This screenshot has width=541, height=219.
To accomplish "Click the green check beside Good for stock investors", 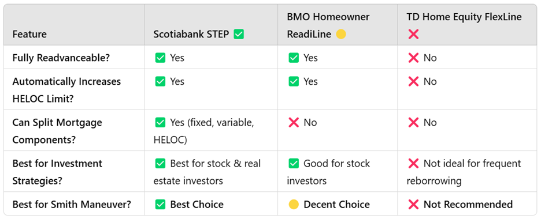I will 294,164.
